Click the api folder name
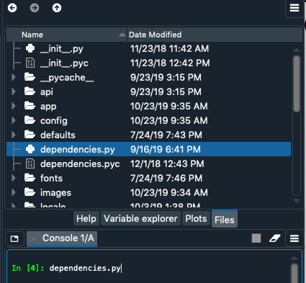306x283 pixels. (47, 92)
